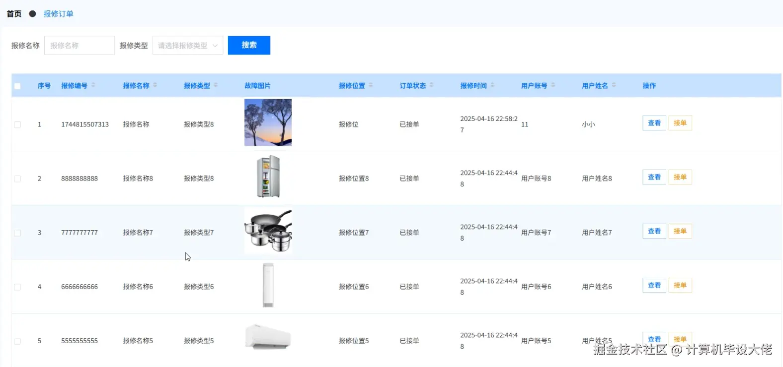Open the cookware pots fault image thumbnail
The height and width of the screenshot is (367, 783).
[268, 231]
